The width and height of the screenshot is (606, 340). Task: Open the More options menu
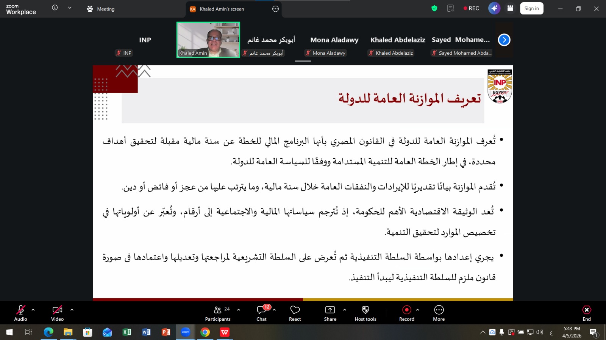point(439,313)
